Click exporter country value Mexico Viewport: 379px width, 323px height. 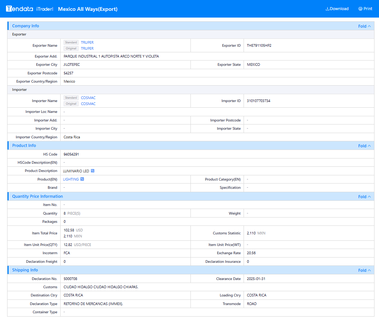tap(69, 81)
